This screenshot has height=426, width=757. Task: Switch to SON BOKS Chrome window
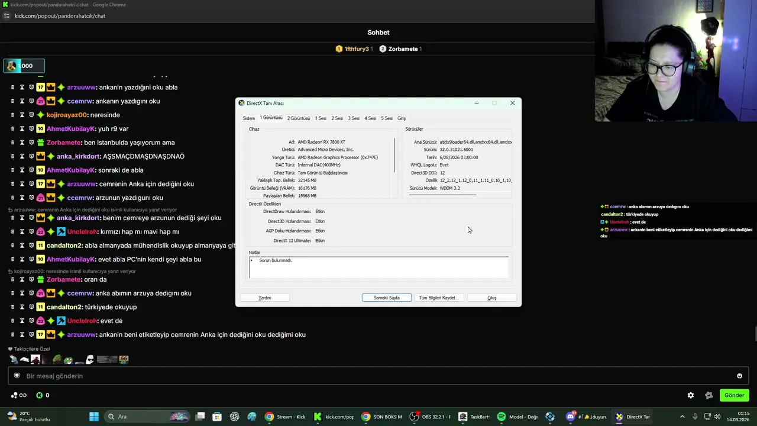[x=382, y=417]
